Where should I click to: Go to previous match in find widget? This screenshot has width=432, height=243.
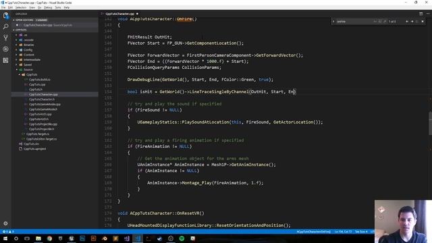coord(407,22)
